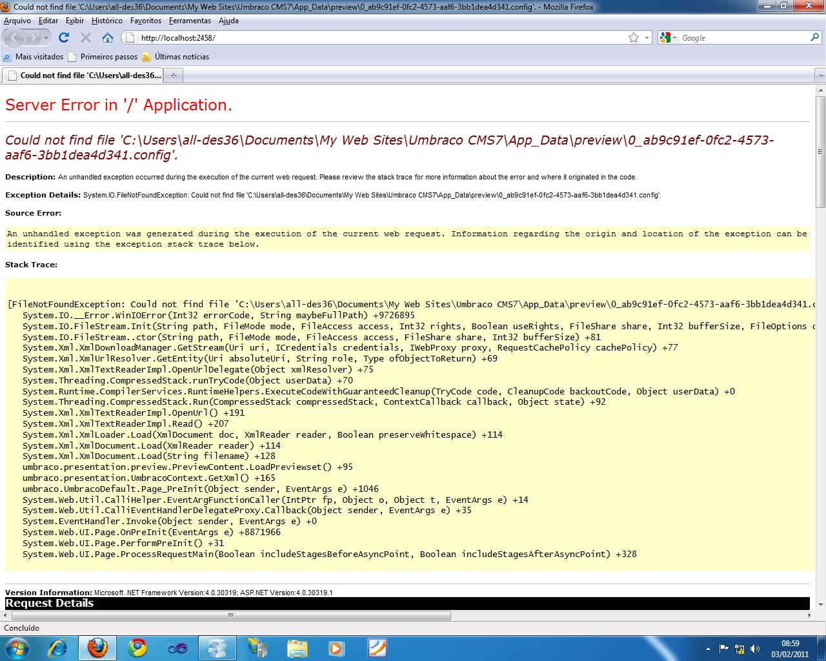Open the Arquivo menu
The height and width of the screenshot is (661, 826).
[x=17, y=21]
